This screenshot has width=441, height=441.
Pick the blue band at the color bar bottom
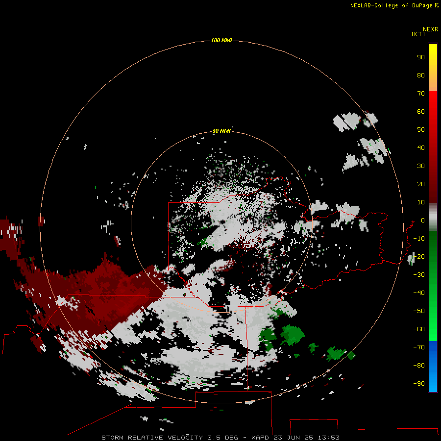click(x=433, y=366)
